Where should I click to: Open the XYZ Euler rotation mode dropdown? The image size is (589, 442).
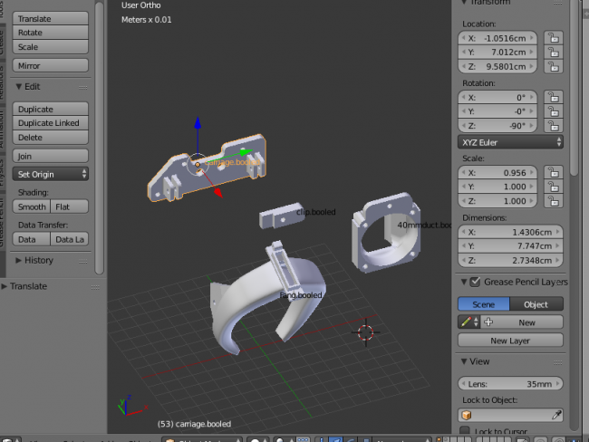(x=511, y=142)
